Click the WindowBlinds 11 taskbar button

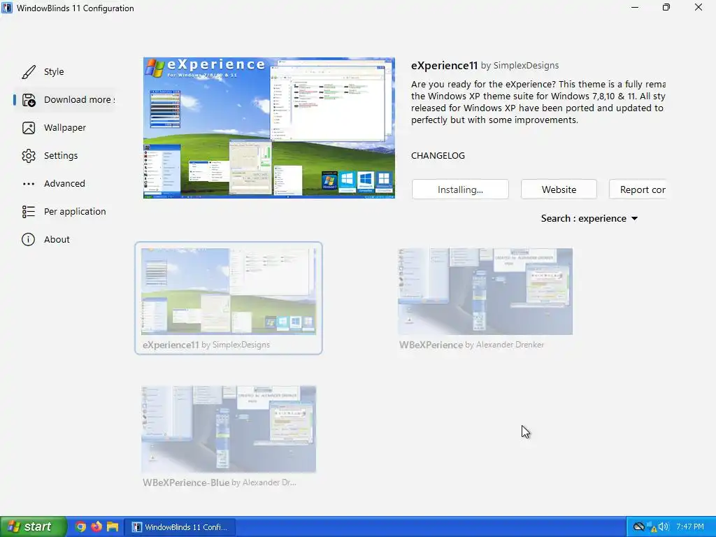[x=180, y=527]
